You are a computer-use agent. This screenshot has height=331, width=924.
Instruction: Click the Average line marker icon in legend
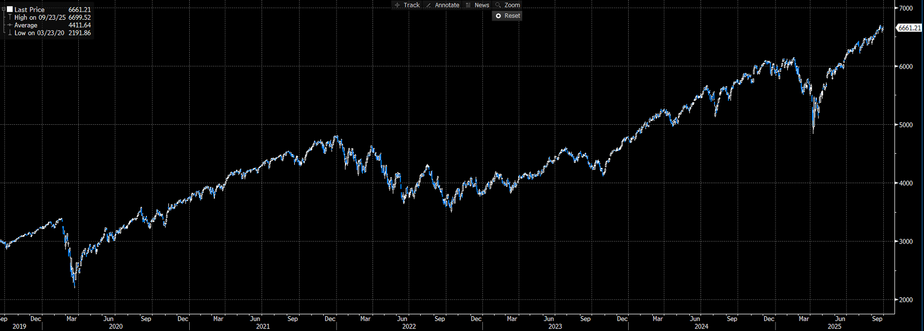tap(10, 25)
